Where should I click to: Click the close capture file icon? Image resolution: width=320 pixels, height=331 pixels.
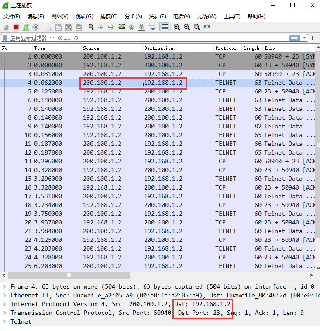(x=69, y=27)
